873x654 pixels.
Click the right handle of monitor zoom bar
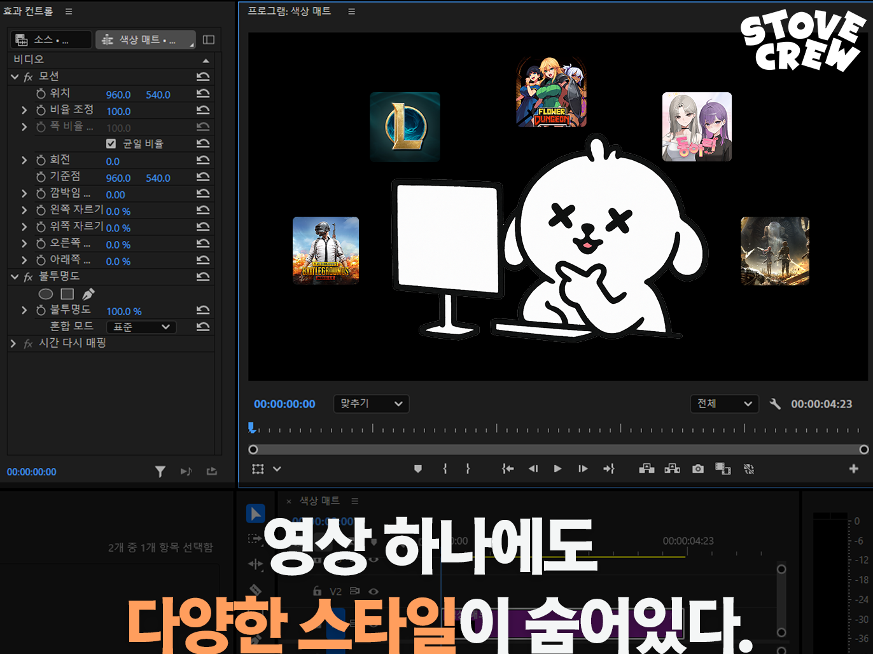[864, 449]
